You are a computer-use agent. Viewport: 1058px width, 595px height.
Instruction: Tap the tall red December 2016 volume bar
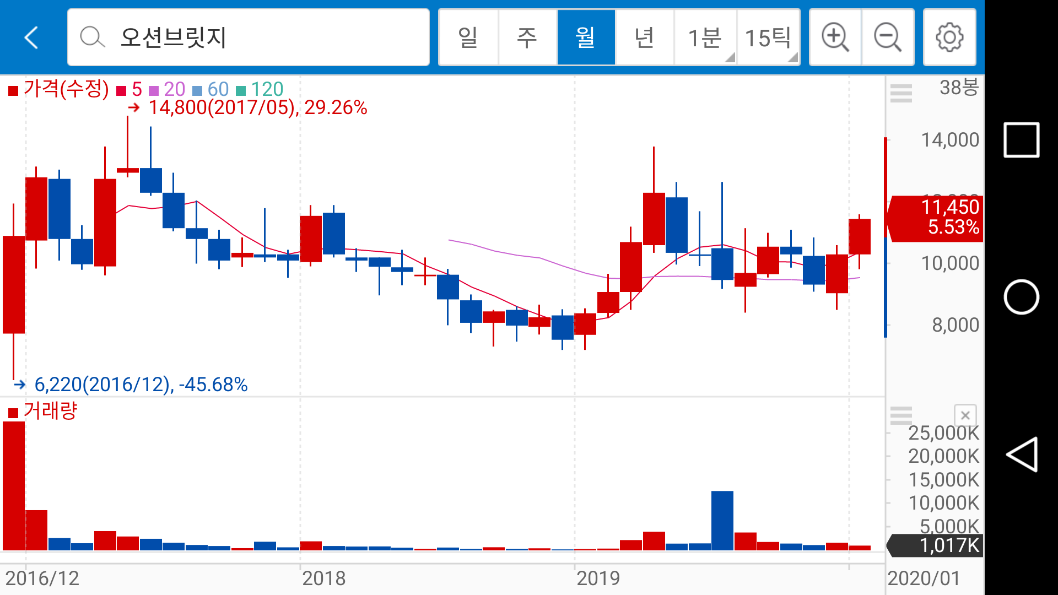14,486
